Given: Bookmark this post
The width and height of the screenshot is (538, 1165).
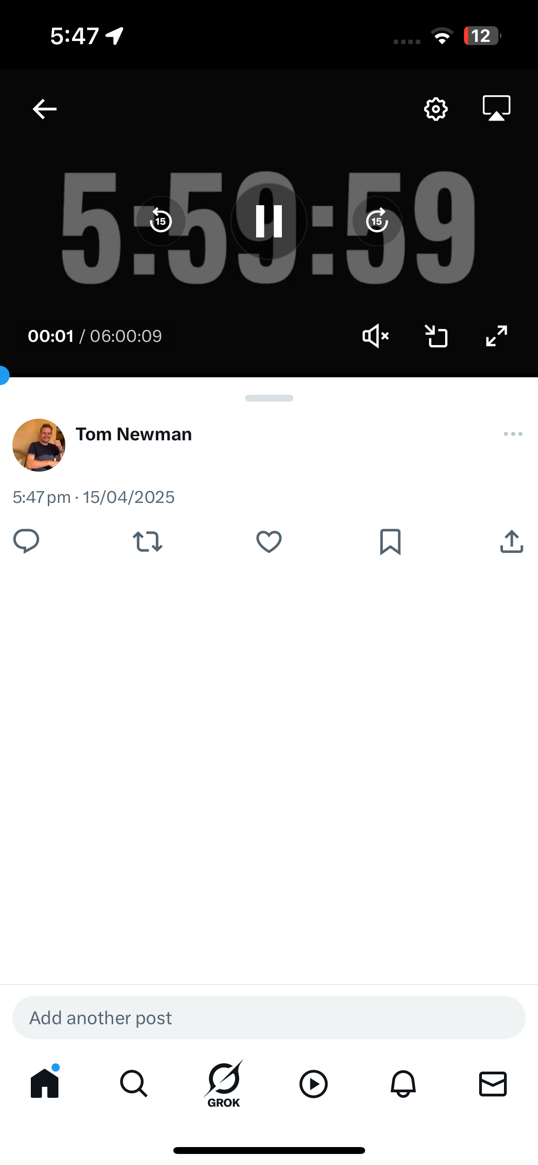Looking at the screenshot, I should (x=390, y=542).
